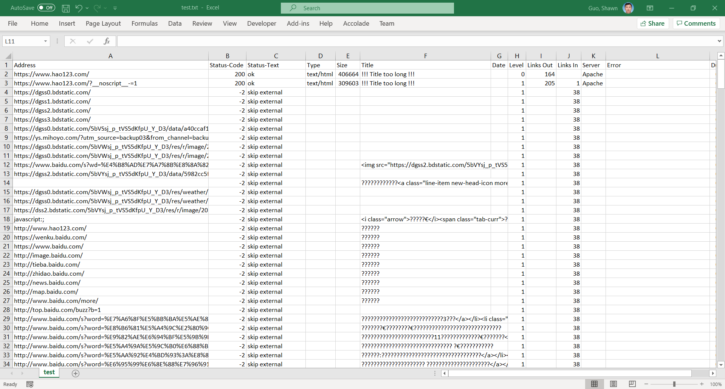Expand the formula bar with chevron

tap(719, 41)
